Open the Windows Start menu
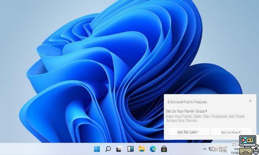Image resolution: width=259 pixels, height=155 pixels. pyautogui.click(x=97, y=149)
